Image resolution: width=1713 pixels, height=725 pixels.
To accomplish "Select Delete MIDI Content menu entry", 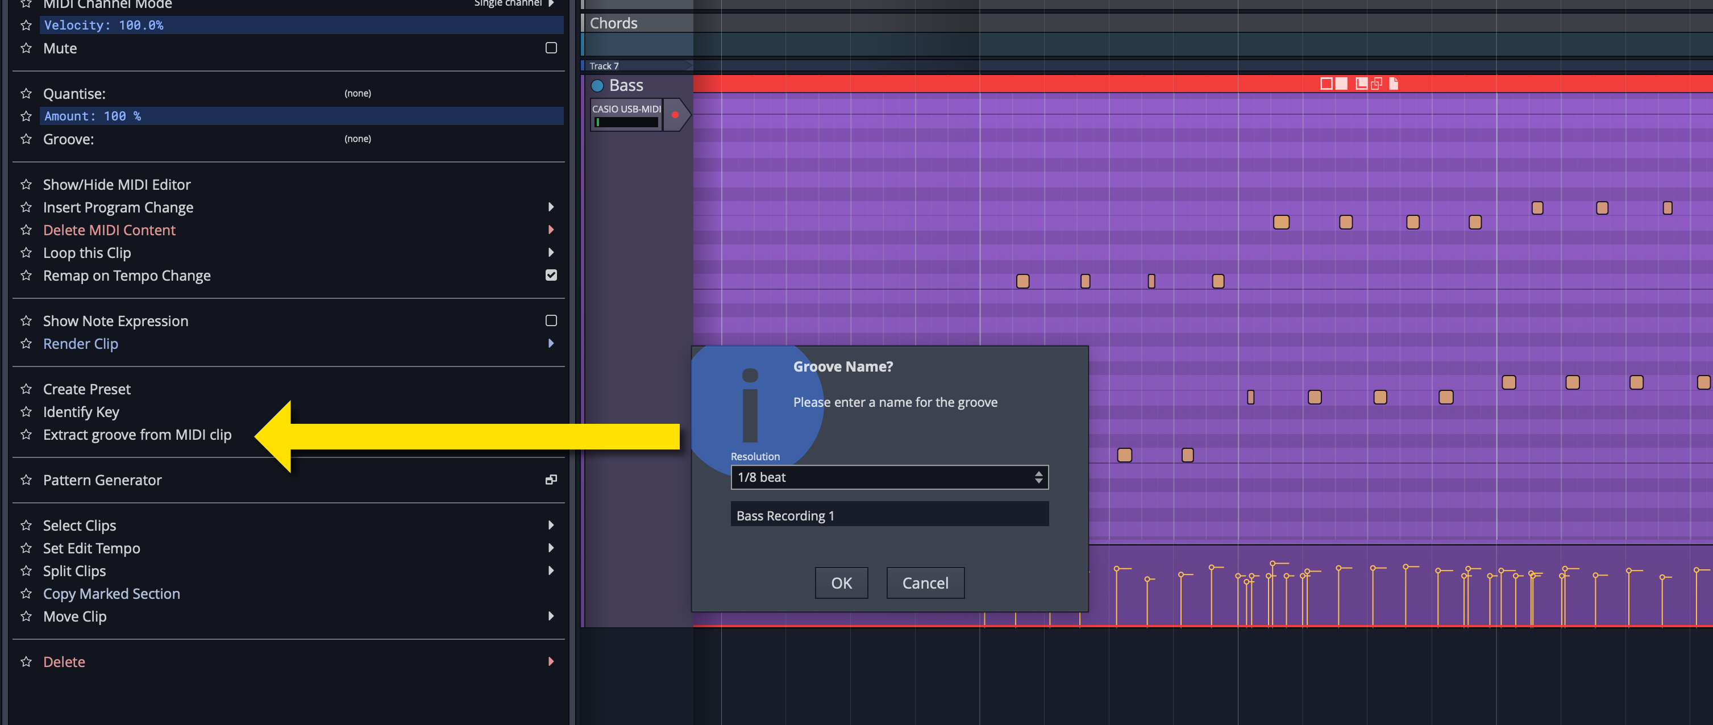I will 110,230.
